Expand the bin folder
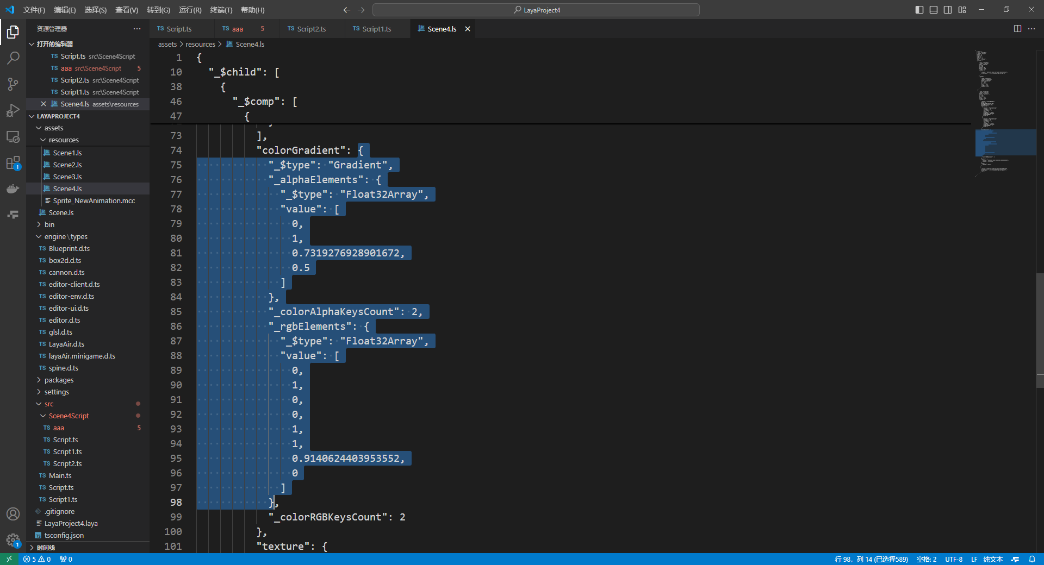This screenshot has height=565, width=1044. [x=49, y=224]
